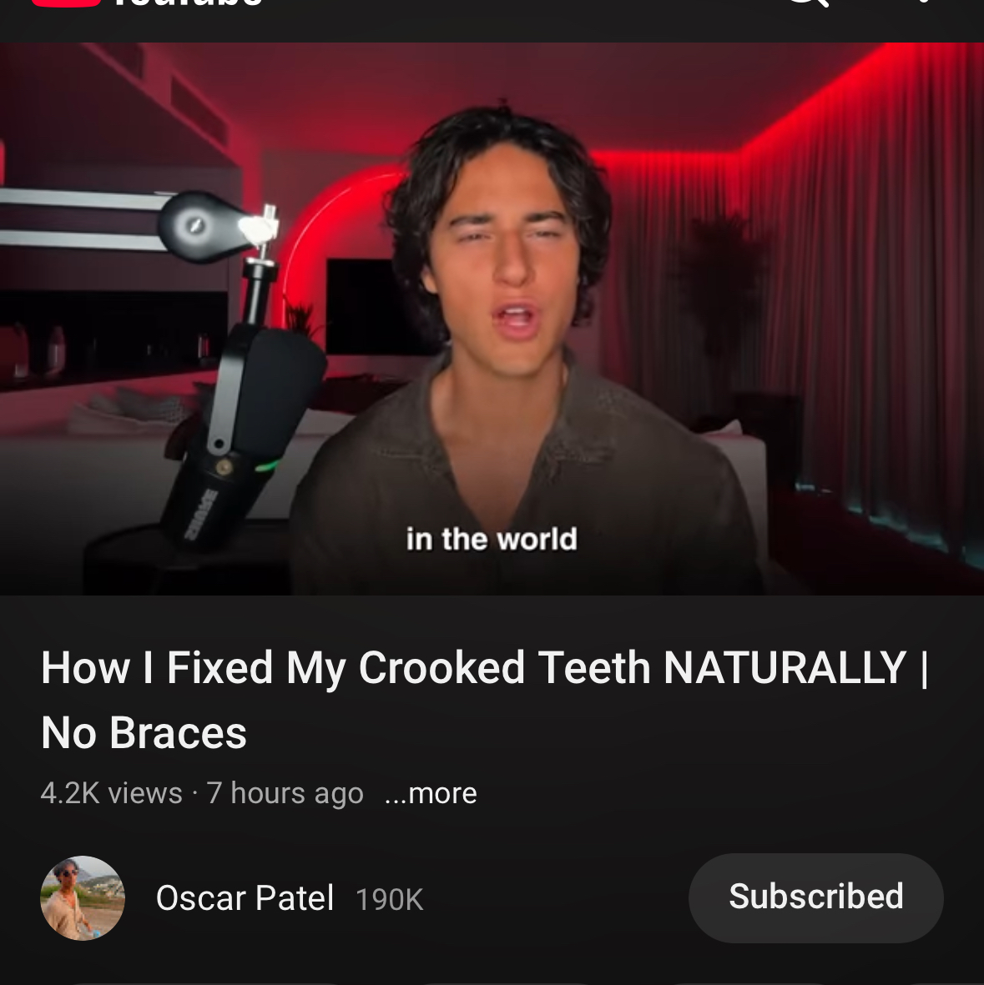Open search with the magnifier icon
Viewport: 984px width, 985px height.
coord(807,3)
